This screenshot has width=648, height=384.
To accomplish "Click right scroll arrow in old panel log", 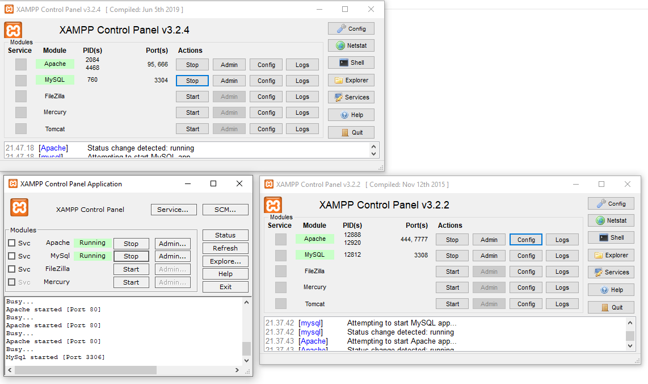I will click(237, 370).
